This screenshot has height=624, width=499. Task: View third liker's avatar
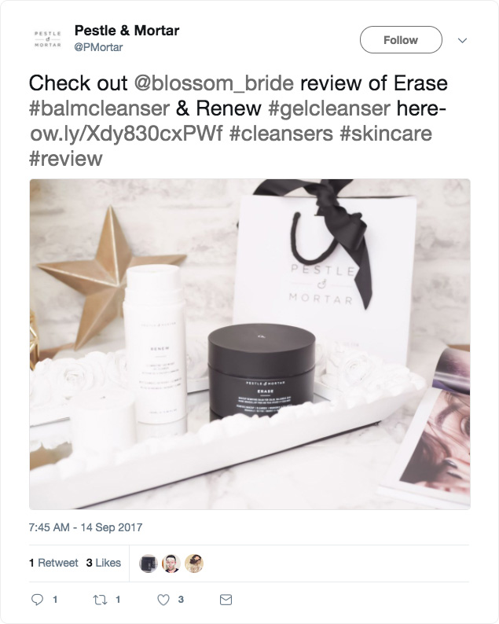pyautogui.click(x=194, y=563)
